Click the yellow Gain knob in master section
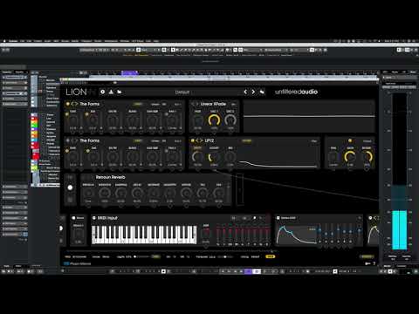This screenshot has width=419, height=314. click(x=350, y=157)
